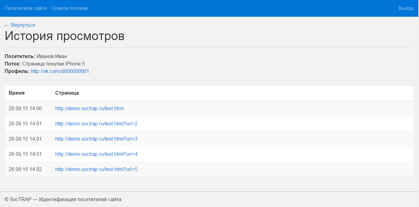Open the demo.soctrap.ru/test.html link
This screenshot has height=207, width=419.
89,109
